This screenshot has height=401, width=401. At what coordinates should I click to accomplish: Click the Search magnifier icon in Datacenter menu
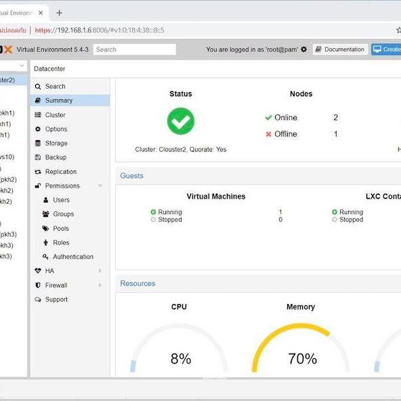(38, 87)
